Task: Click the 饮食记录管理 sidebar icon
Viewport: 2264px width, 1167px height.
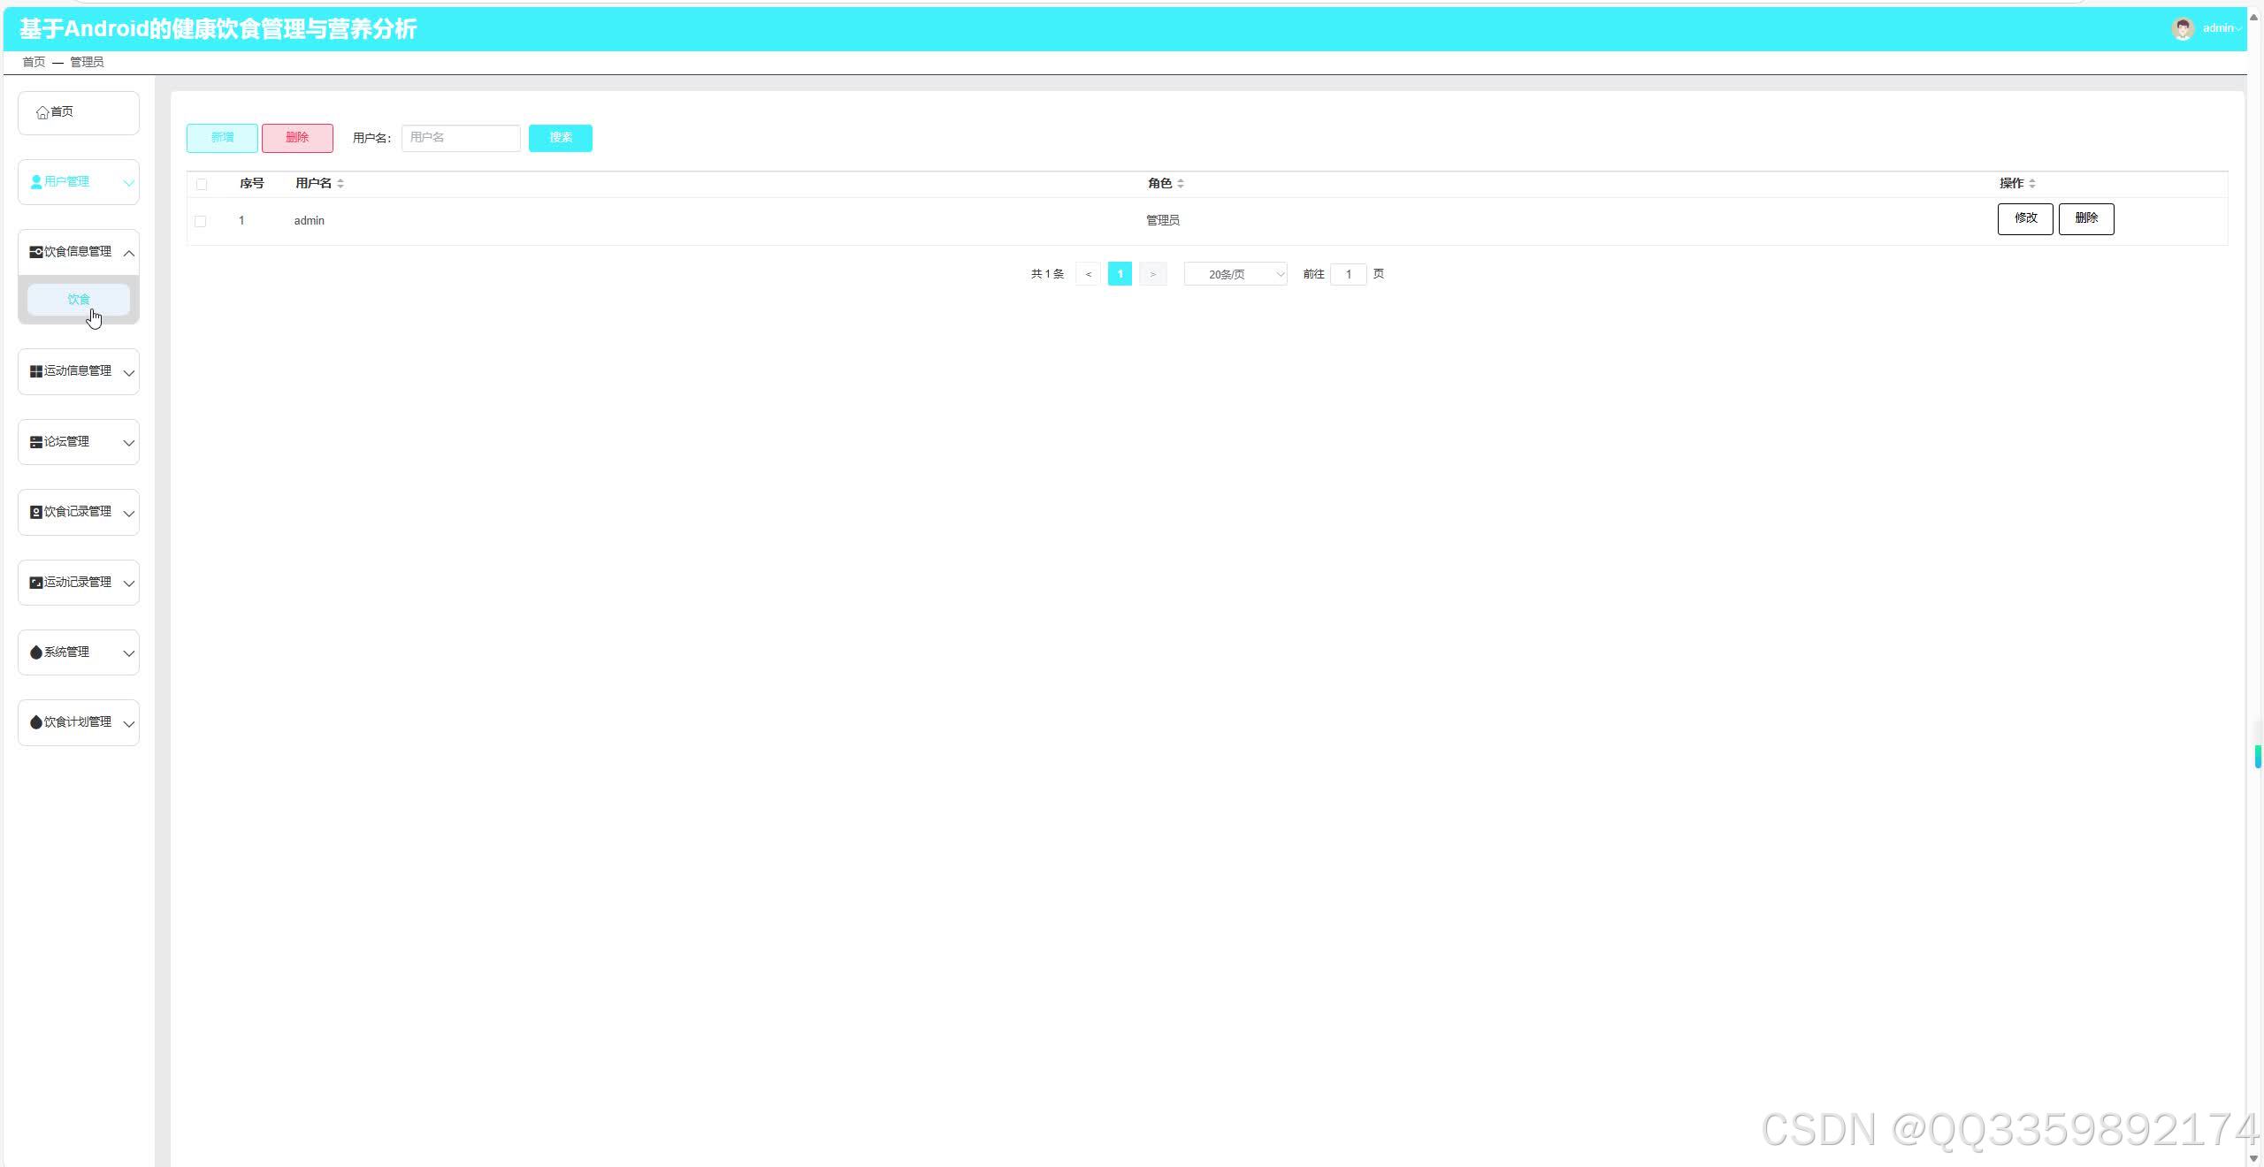Action: [x=36, y=512]
